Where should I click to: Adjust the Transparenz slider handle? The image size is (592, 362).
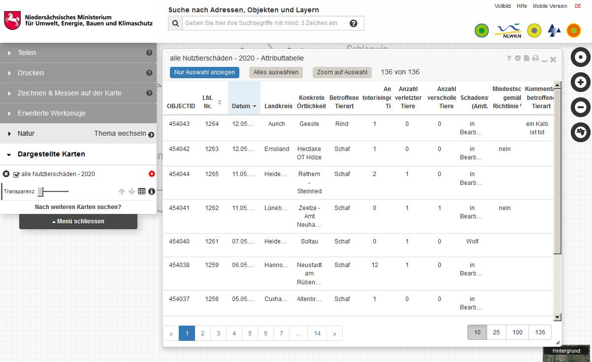coord(40,192)
